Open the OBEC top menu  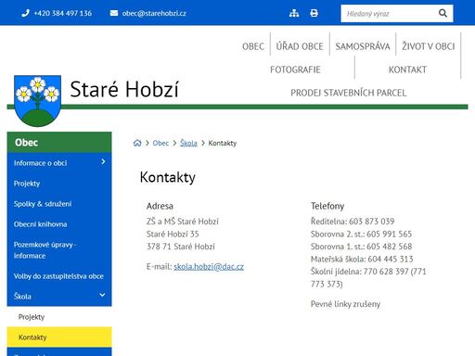(x=253, y=46)
